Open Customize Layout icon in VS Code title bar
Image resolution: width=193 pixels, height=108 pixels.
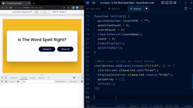[175, 3]
